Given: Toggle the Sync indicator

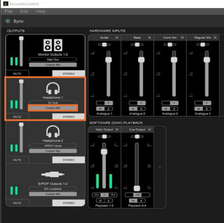Looking at the screenshot, I should coord(7,21).
